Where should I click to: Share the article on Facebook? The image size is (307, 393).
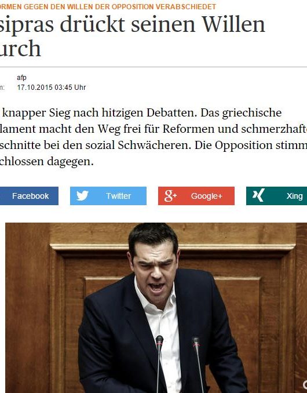tap(29, 196)
